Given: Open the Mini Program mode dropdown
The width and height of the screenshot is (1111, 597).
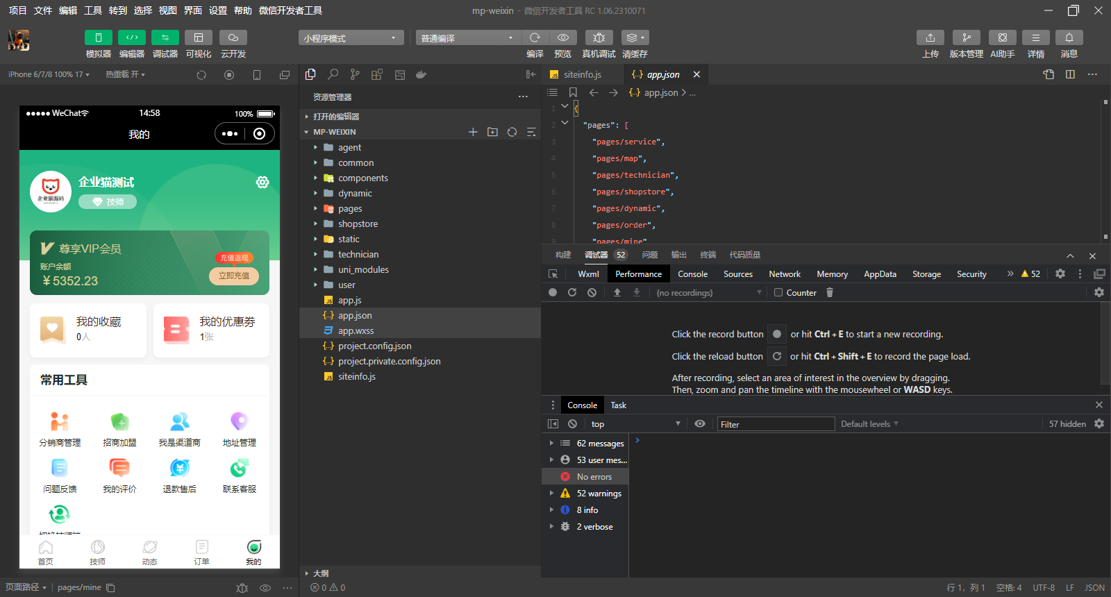Looking at the screenshot, I should point(351,38).
